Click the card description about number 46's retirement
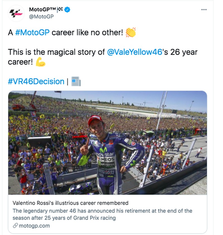The height and width of the screenshot is (235, 223). tap(102, 214)
